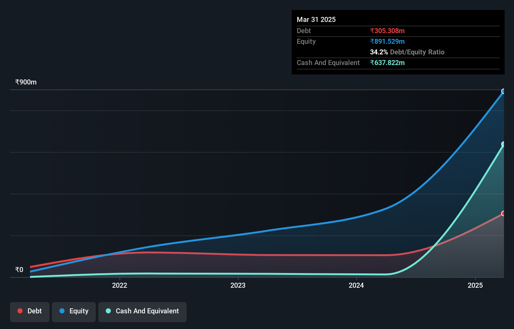Image resolution: width=514 pixels, height=329 pixels.
Task: Toggle the Equity series visibility
Action: click(x=74, y=312)
